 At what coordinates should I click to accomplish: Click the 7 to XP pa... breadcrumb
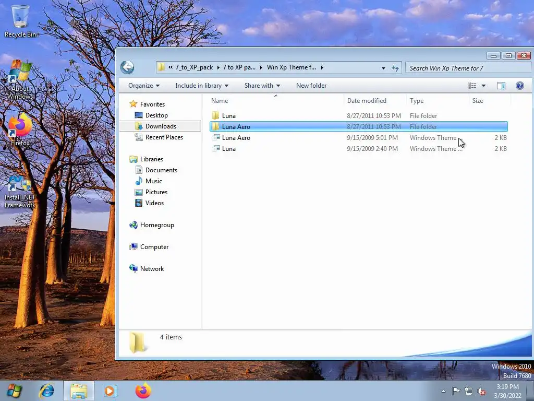(x=239, y=67)
